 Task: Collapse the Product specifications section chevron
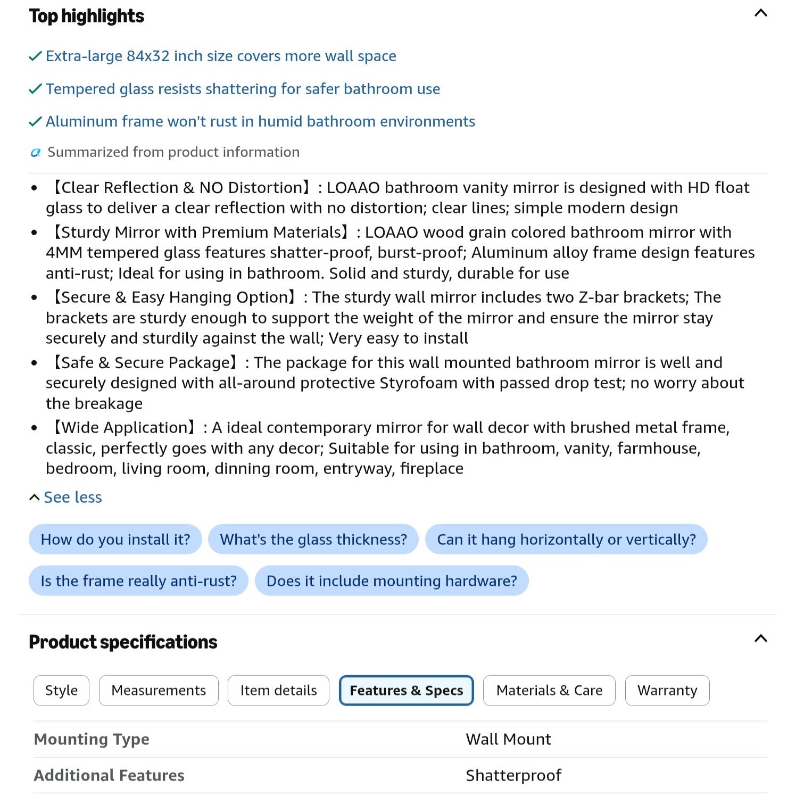[760, 639]
